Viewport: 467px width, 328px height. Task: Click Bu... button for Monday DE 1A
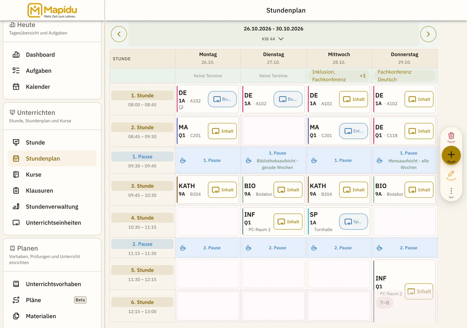click(222, 99)
